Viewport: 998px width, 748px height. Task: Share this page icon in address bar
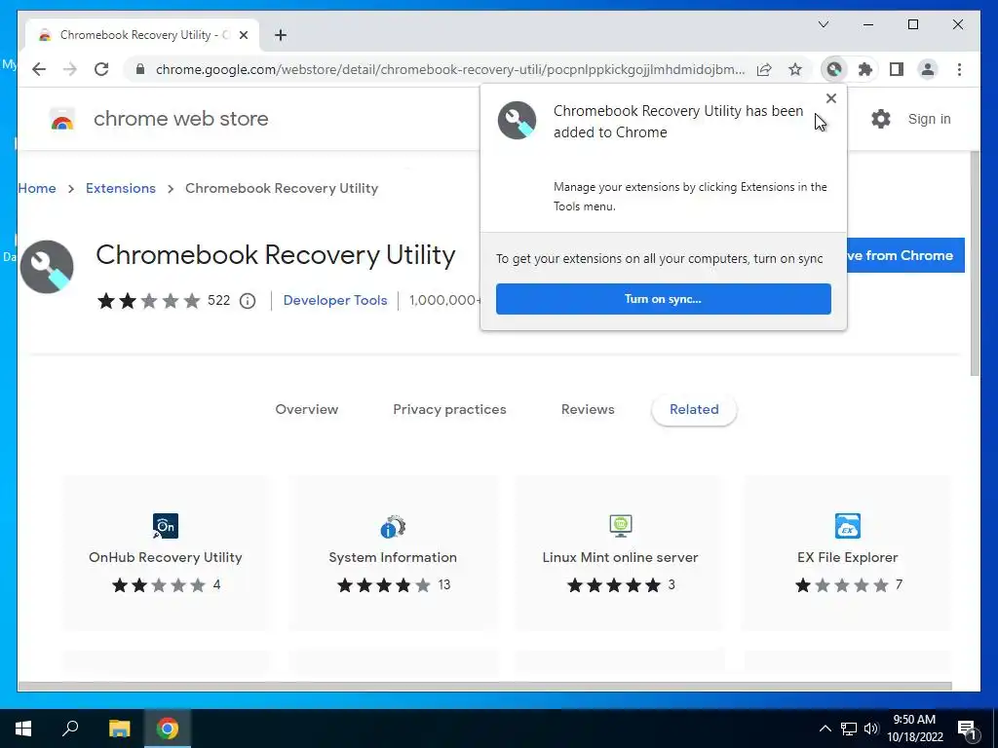pos(764,69)
